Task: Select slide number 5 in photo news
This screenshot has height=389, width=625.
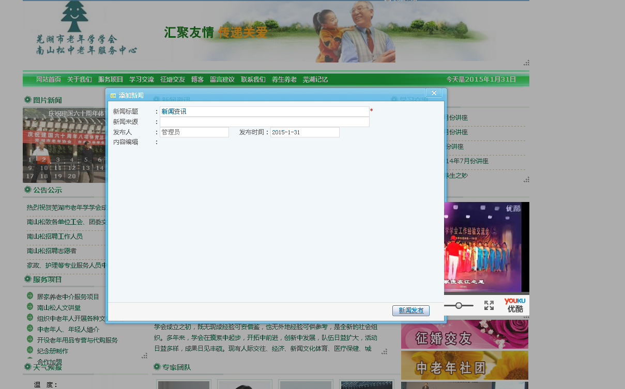Action: (86, 160)
